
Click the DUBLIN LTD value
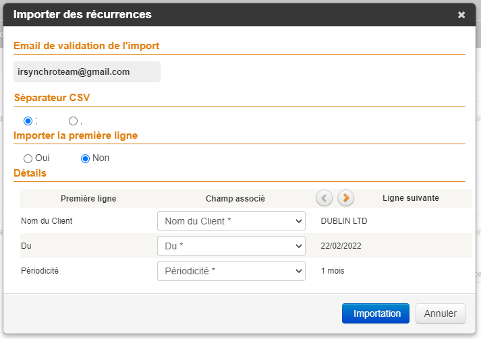(344, 221)
